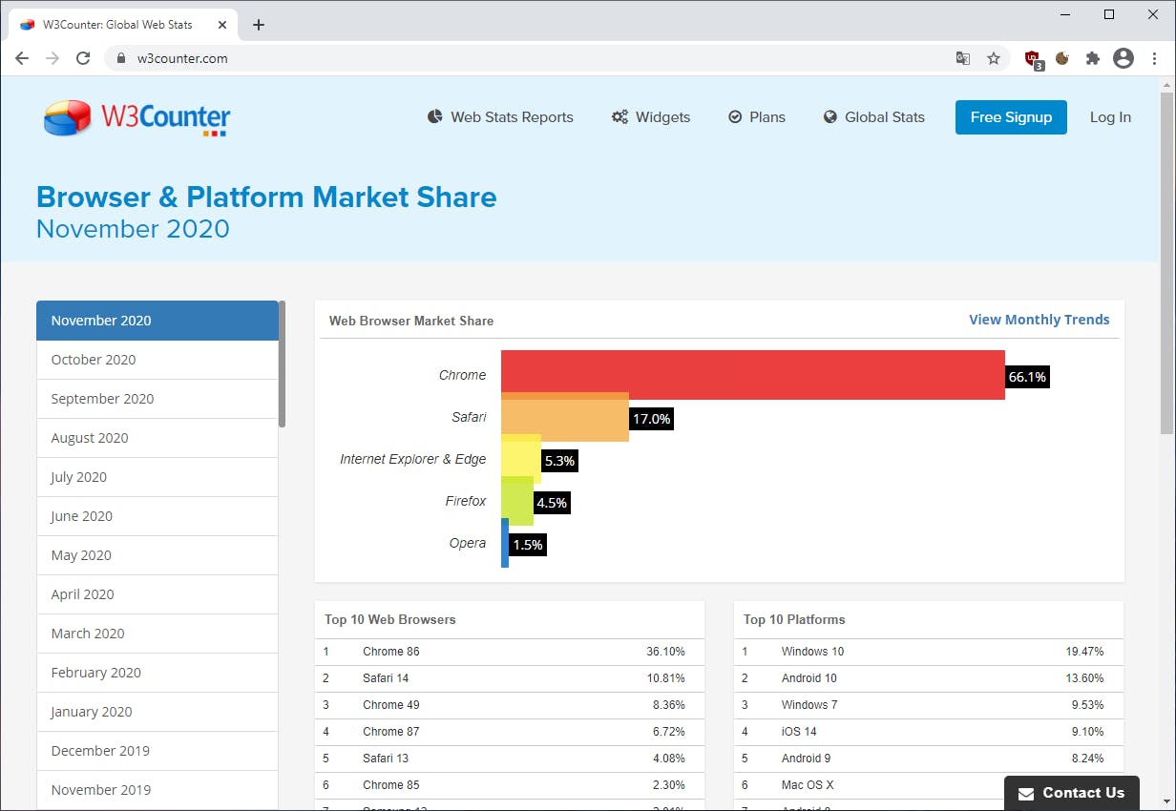Click the Chrome 85 table row
The height and width of the screenshot is (811, 1176).
510,785
